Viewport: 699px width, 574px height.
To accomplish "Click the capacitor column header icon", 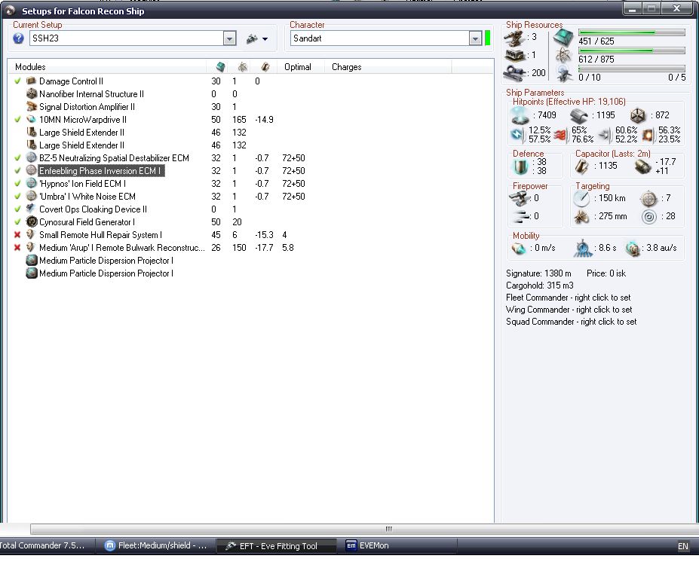I will click(265, 67).
